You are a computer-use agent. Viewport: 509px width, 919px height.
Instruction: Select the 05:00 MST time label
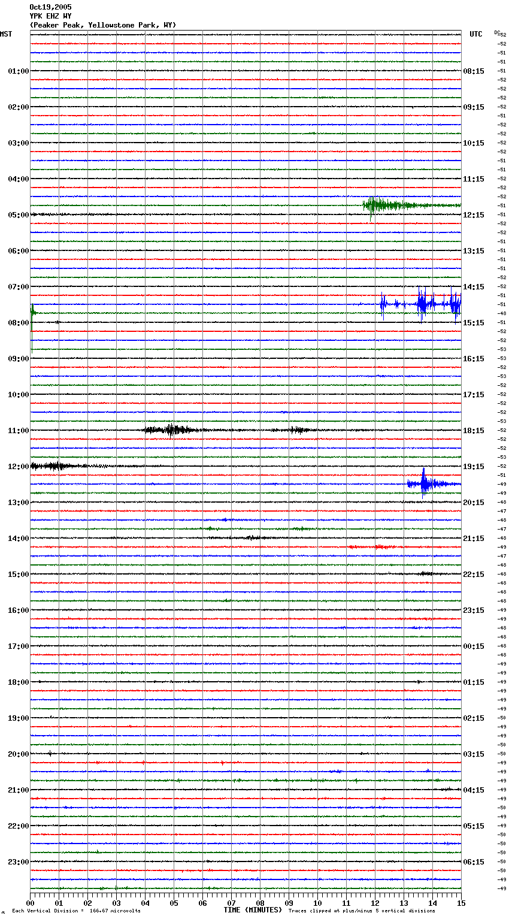[x=19, y=215]
